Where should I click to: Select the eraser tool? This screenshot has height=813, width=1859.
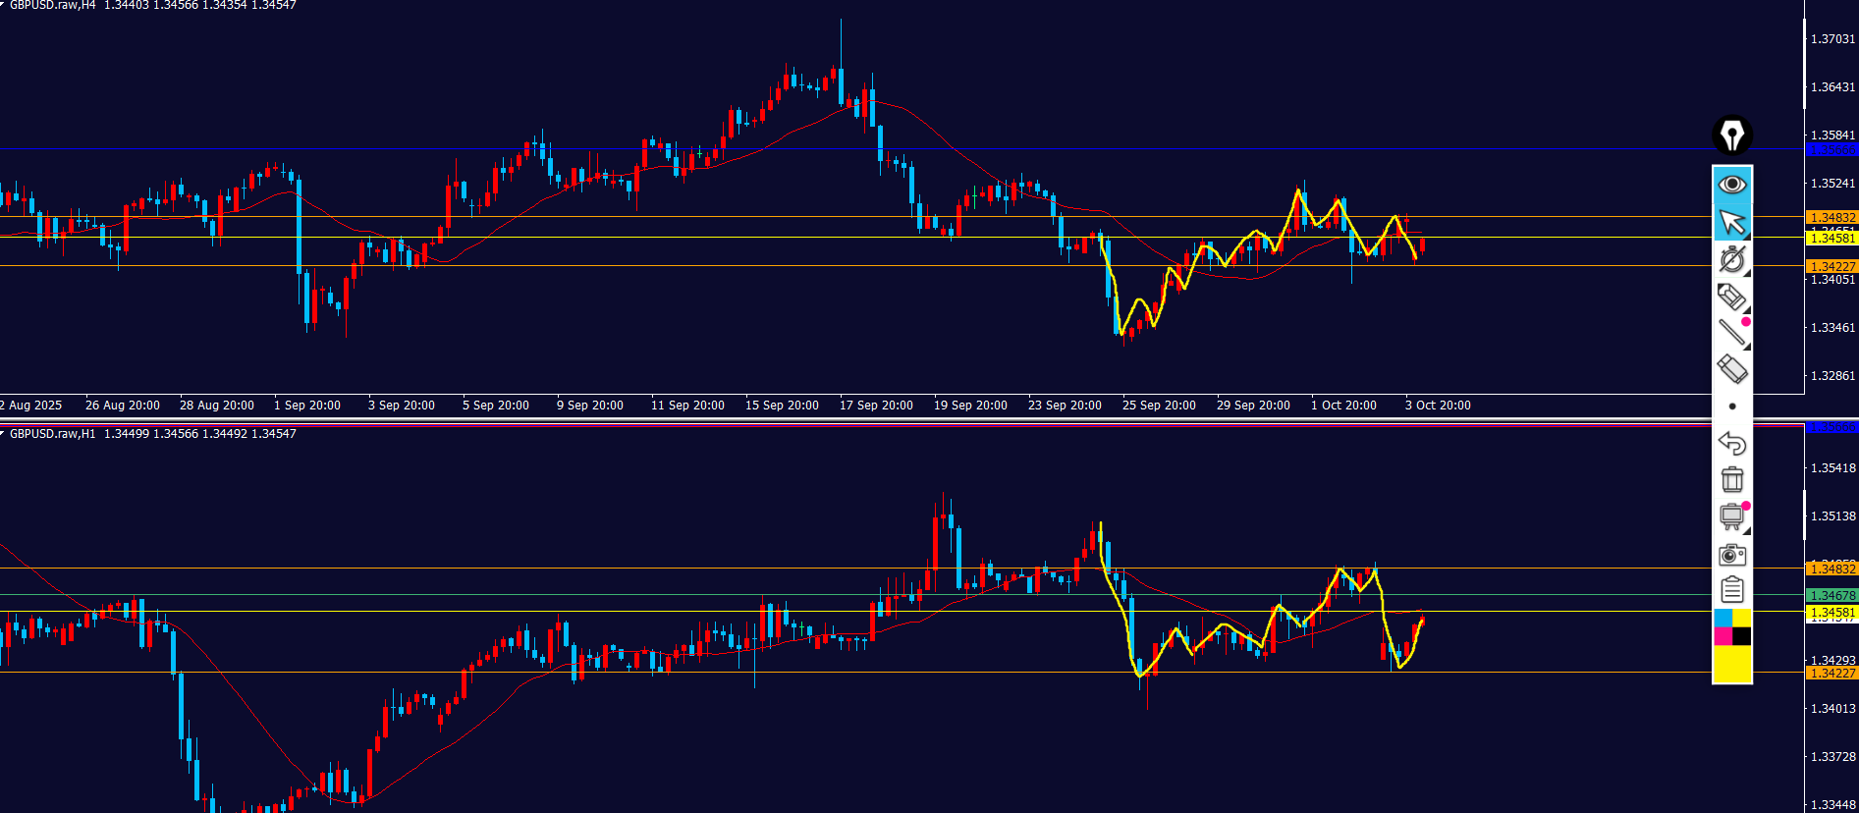tap(1731, 370)
